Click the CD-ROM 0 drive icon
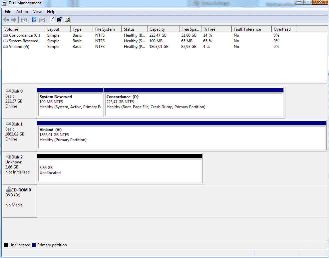 [8, 189]
